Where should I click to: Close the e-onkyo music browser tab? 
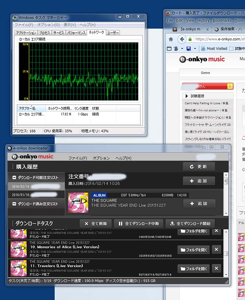207,29
